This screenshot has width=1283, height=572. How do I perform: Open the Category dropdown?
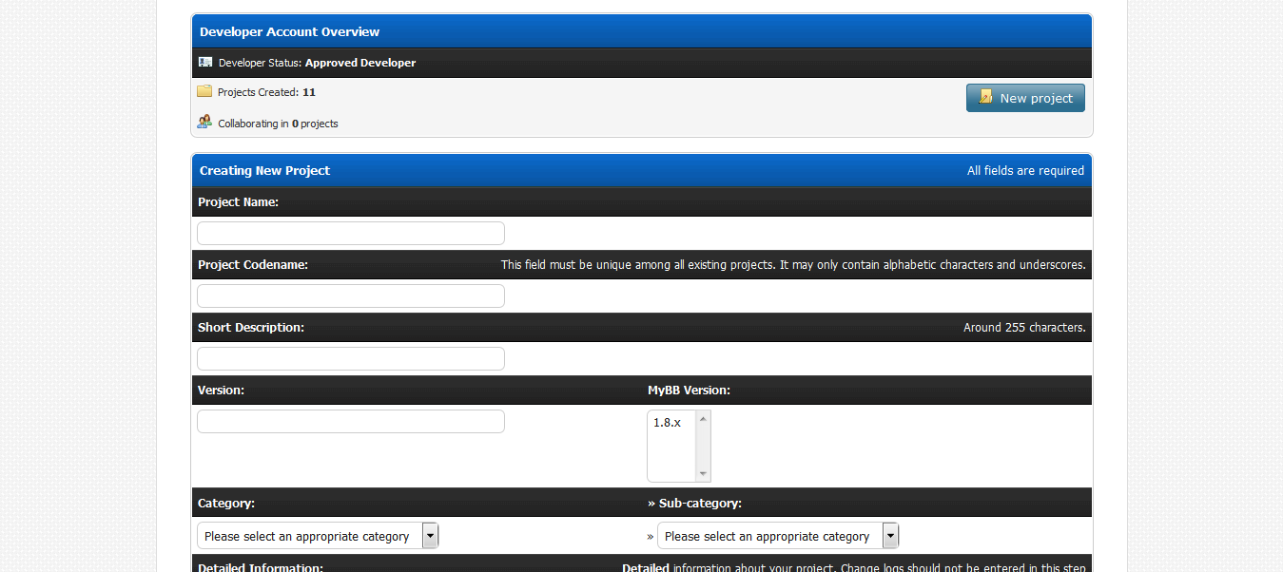[318, 536]
